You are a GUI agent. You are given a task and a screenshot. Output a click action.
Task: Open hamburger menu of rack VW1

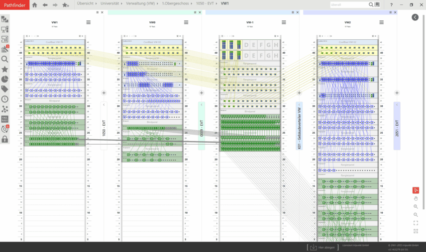89,22
